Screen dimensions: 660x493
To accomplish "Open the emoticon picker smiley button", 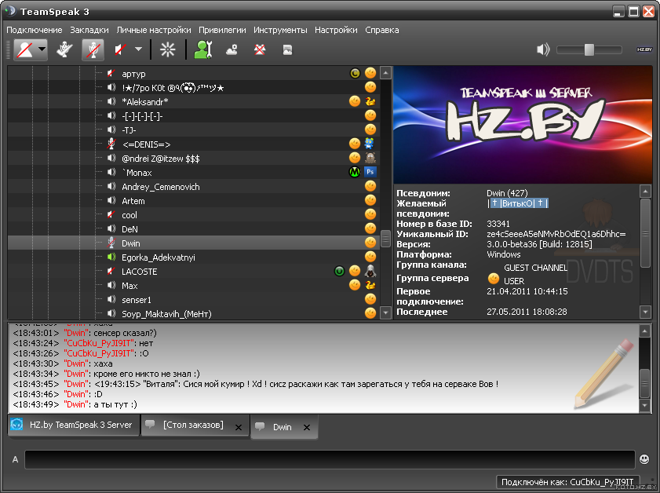I will pyautogui.click(x=644, y=459).
